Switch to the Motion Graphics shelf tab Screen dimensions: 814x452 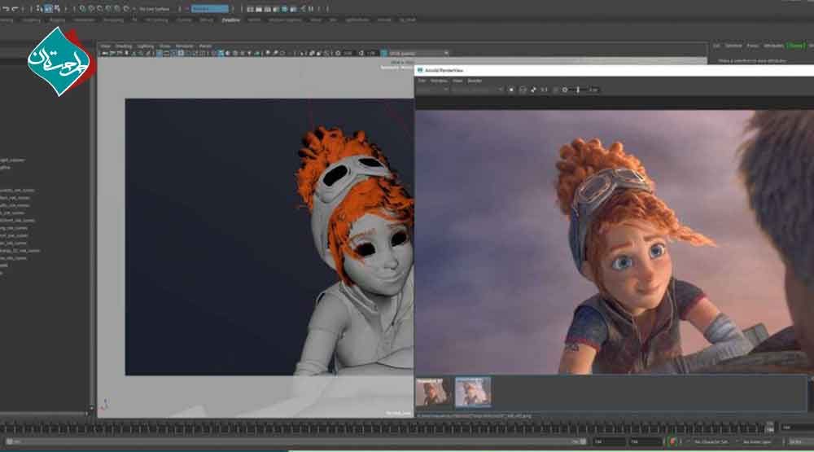click(x=285, y=20)
